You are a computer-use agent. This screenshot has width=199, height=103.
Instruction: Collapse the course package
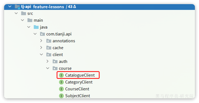48,68
